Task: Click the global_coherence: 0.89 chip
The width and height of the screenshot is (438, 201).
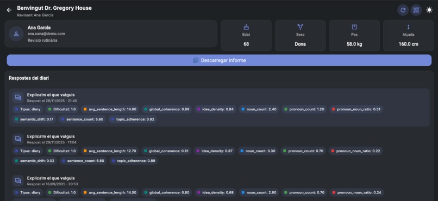Action: (x=166, y=109)
